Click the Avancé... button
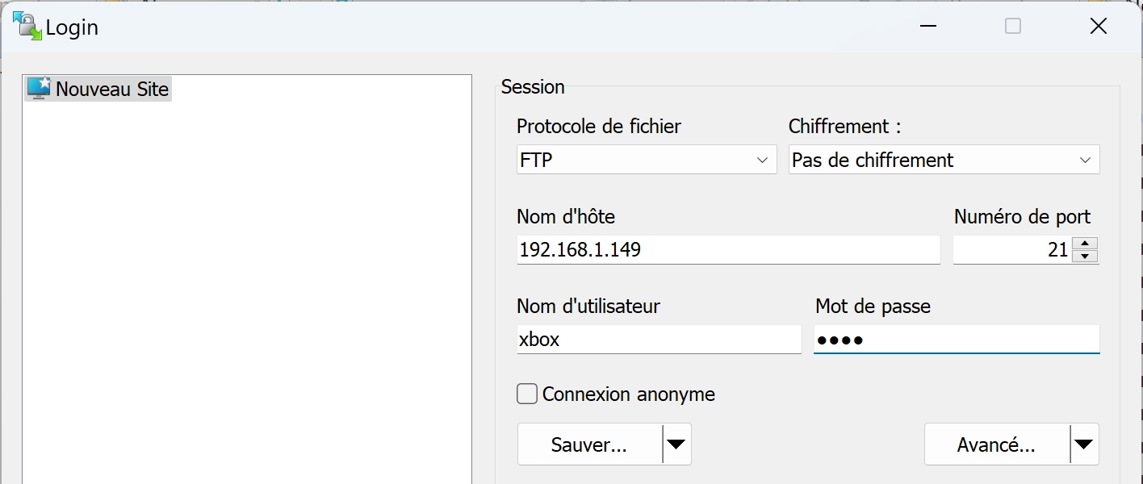Screen dimensions: 1143x484 coord(997,444)
